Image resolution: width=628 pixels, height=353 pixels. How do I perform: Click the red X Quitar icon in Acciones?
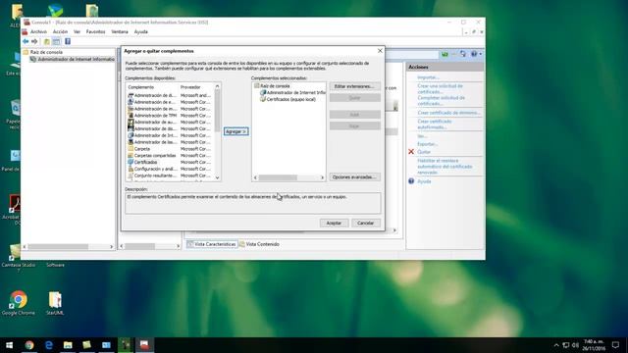coord(411,152)
